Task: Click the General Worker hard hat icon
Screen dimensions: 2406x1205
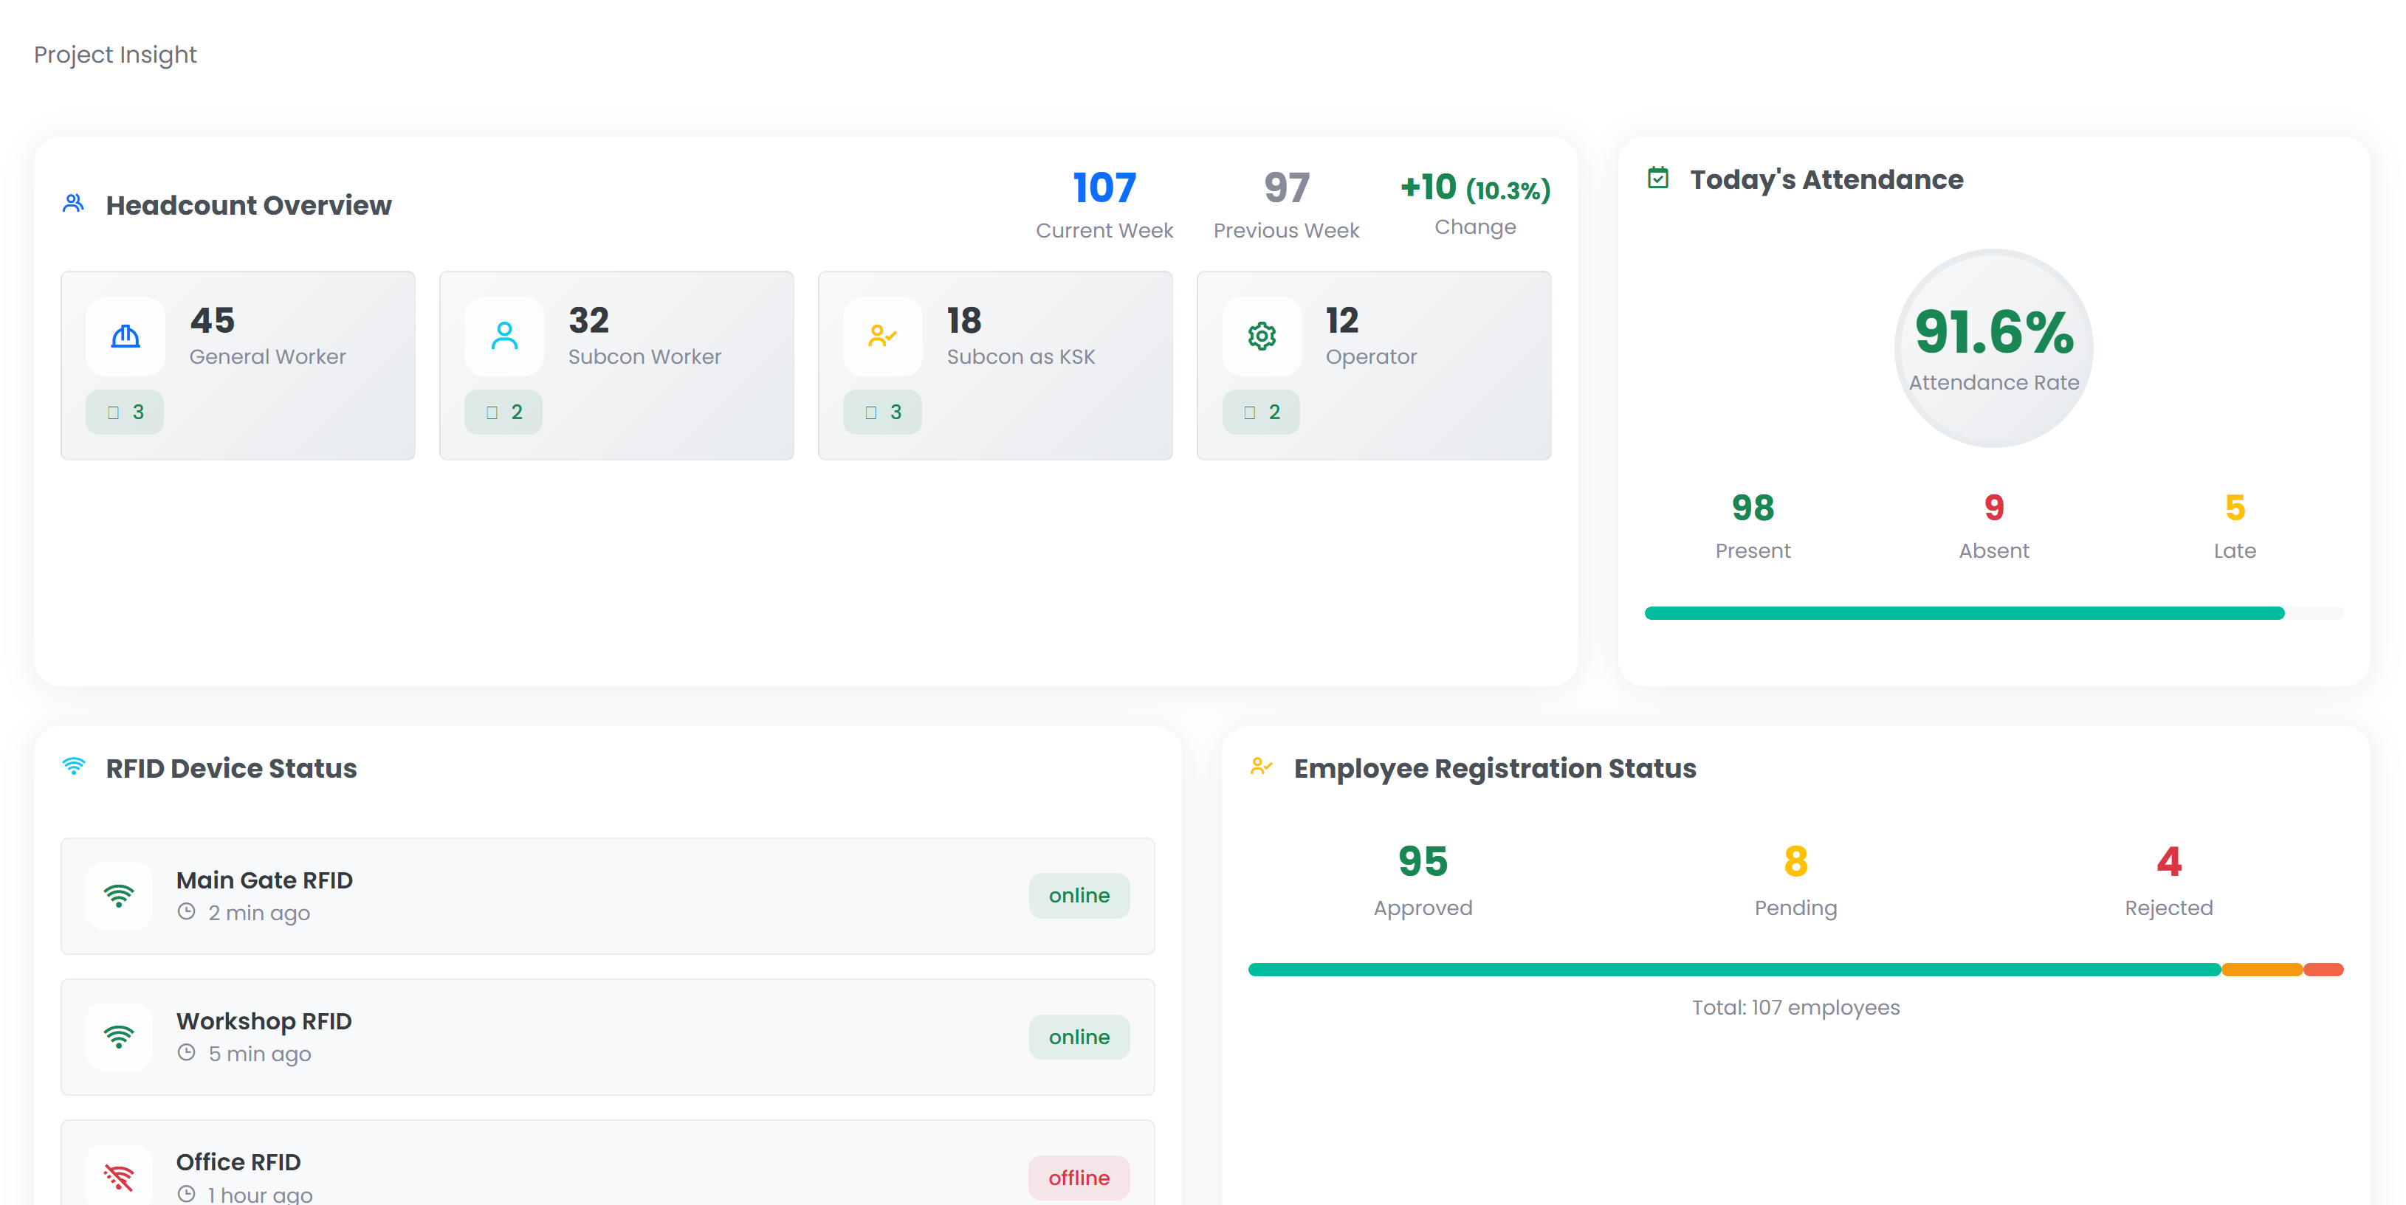Action: [126, 336]
